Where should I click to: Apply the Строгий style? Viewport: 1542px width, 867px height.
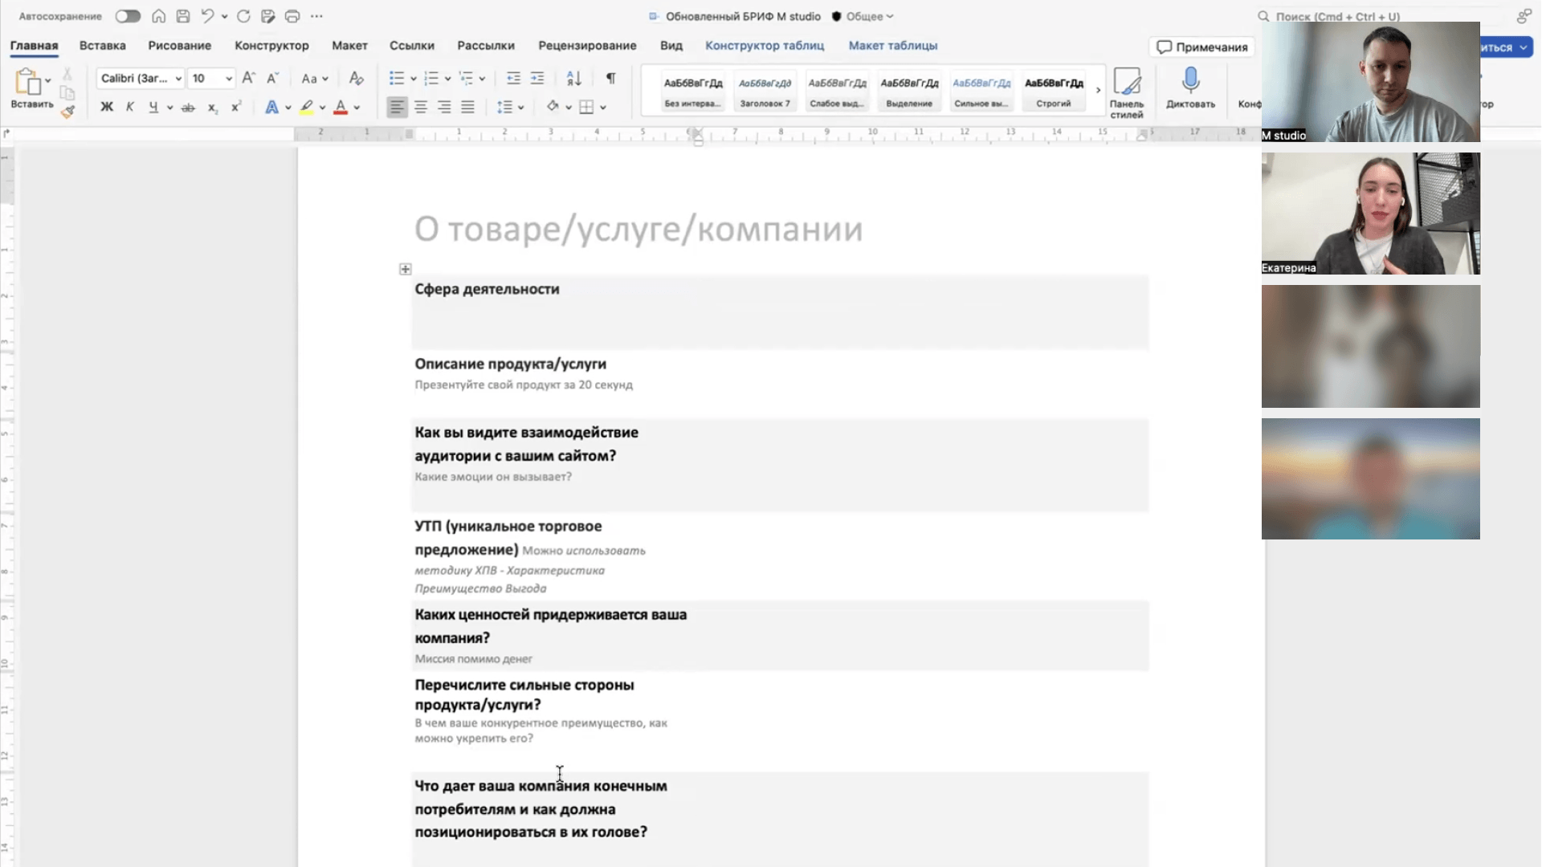point(1054,91)
